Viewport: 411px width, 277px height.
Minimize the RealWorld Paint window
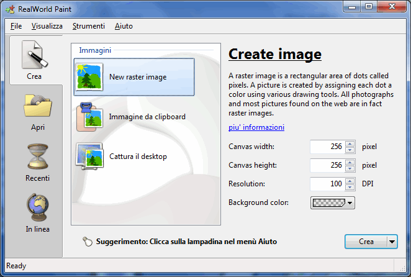352,7
